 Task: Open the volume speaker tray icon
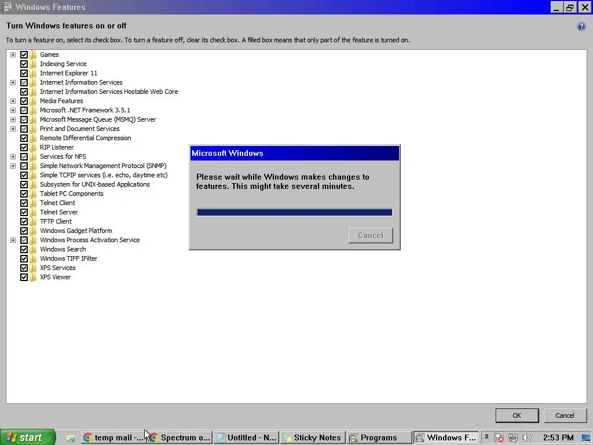[526, 438]
